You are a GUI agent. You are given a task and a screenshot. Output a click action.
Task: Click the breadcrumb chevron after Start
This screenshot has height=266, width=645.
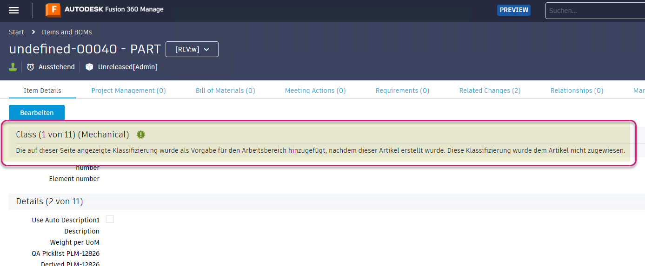pos(33,32)
